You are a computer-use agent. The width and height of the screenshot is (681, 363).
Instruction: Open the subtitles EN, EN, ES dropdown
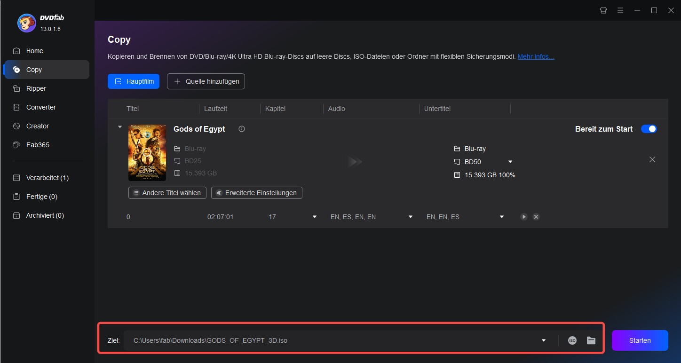(x=502, y=217)
